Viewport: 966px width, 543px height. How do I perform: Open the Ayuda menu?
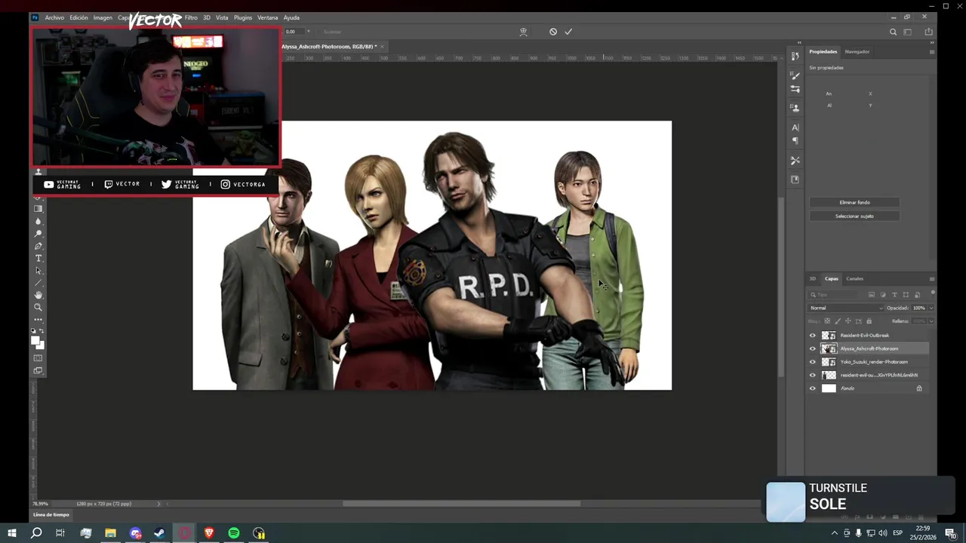[291, 17]
